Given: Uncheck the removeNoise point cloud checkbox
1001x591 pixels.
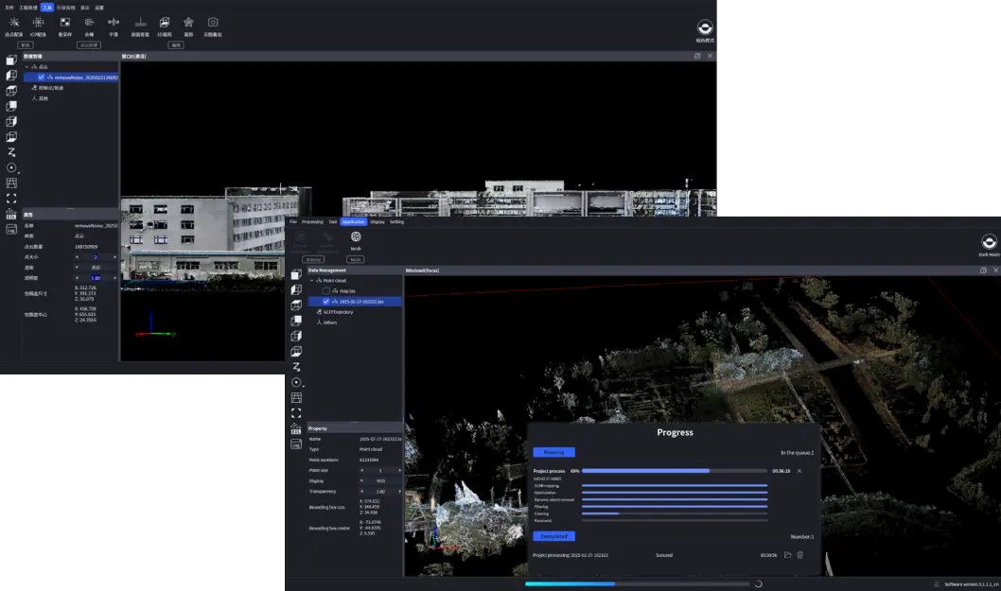Looking at the screenshot, I should 41,78.
